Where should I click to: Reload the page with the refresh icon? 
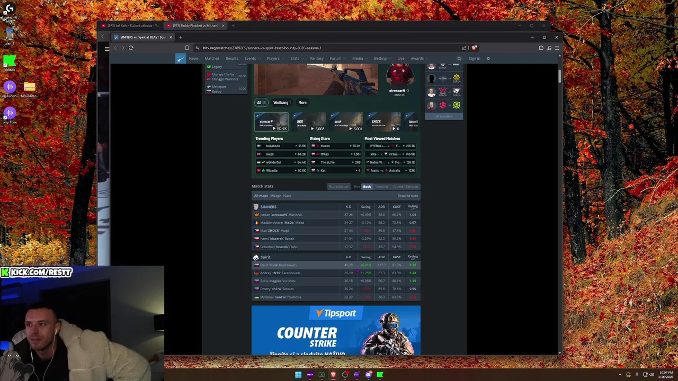[131, 48]
